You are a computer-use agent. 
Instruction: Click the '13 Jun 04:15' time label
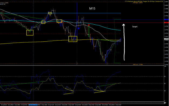pyautogui.click(x=4, y=105)
